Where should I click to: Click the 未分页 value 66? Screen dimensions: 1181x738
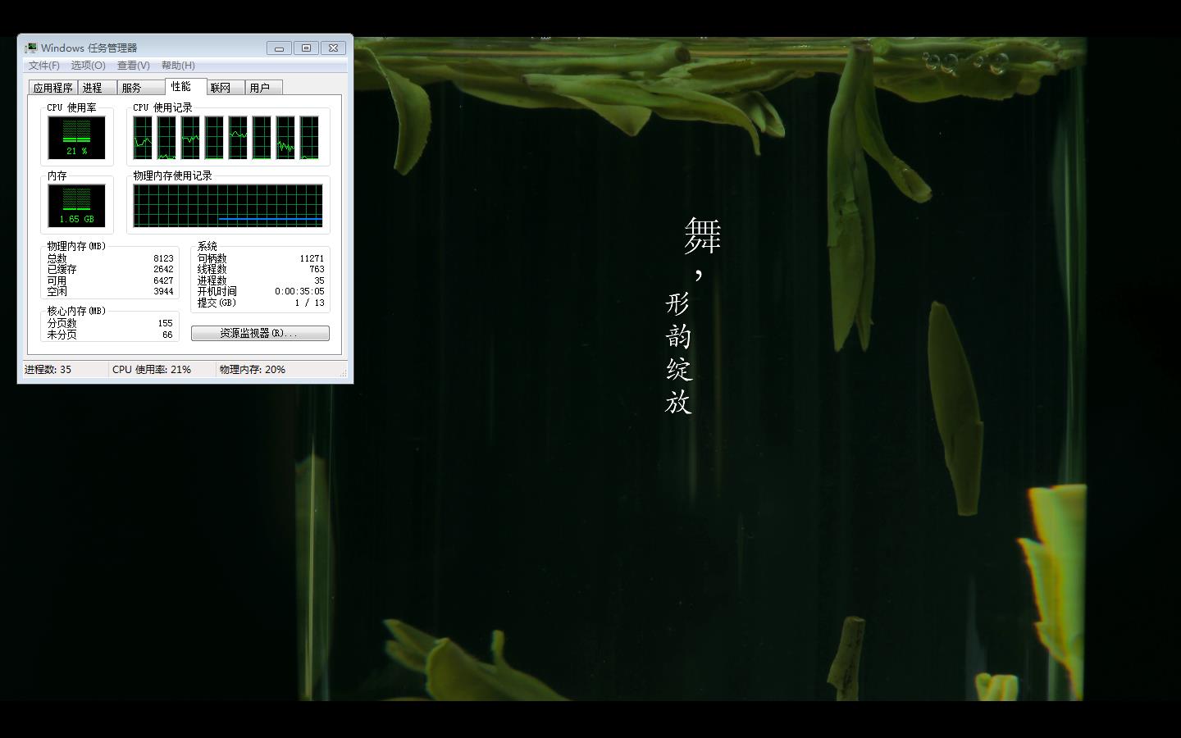(x=167, y=335)
